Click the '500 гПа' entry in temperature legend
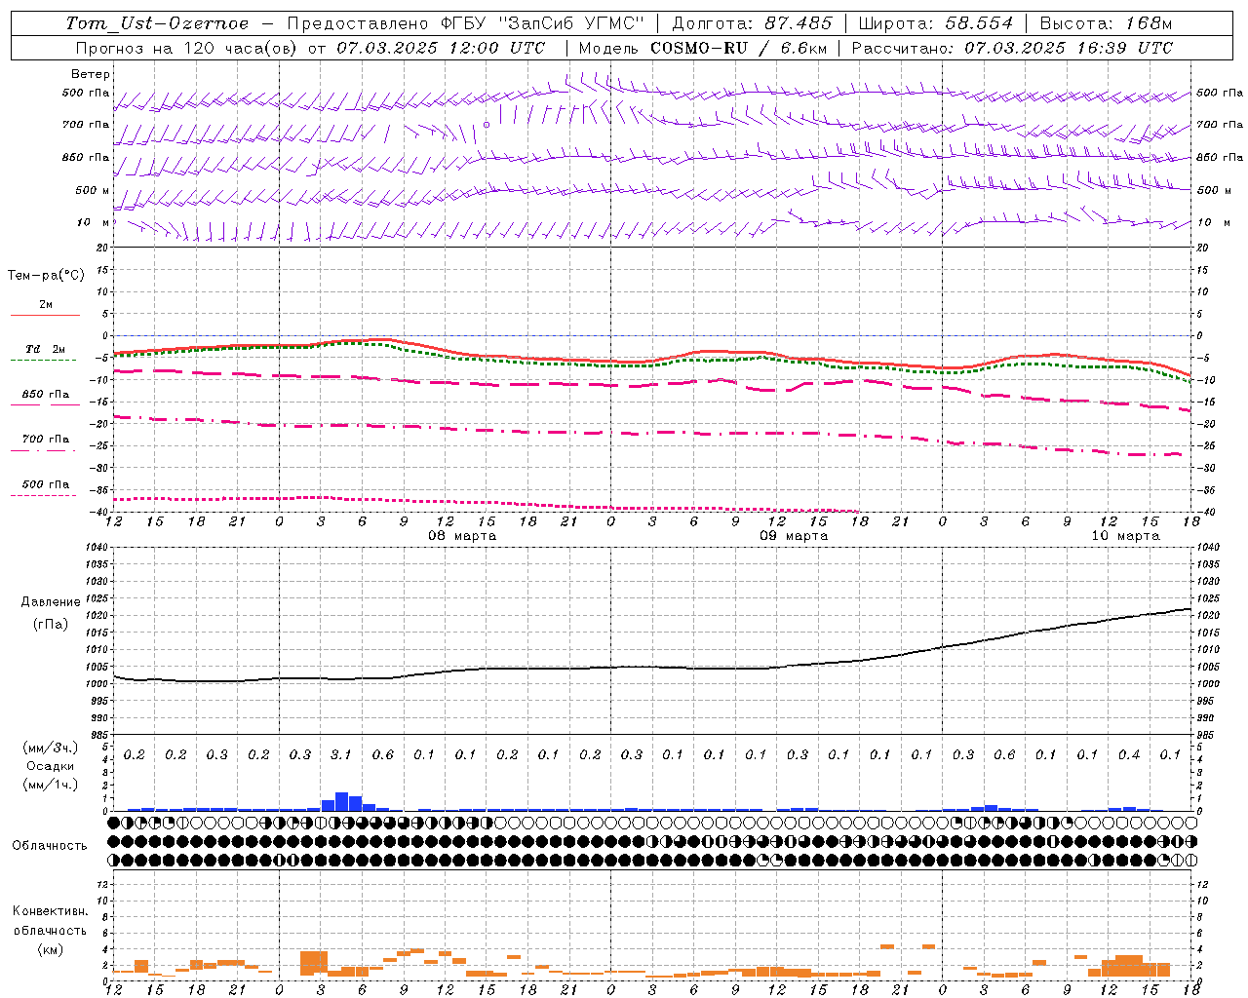The image size is (1248, 998). [x=46, y=484]
